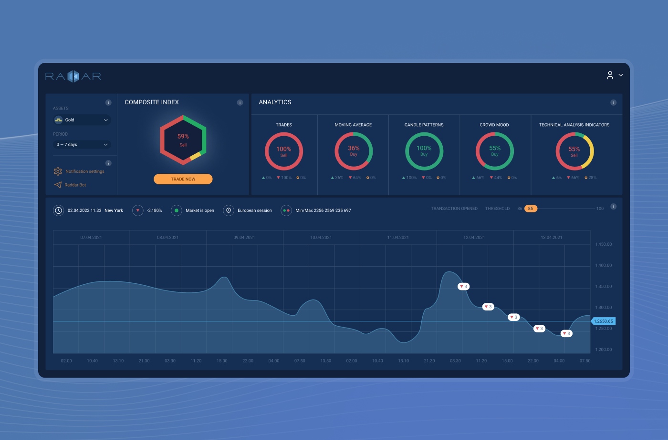Click the Gold asset icon

pos(59,120)
